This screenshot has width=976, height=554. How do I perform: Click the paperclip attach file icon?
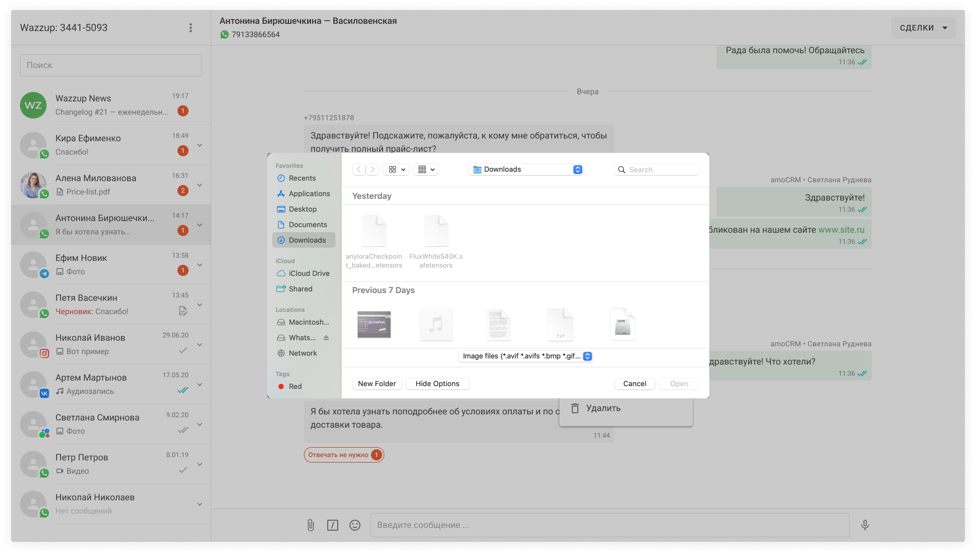click(311, 525)
